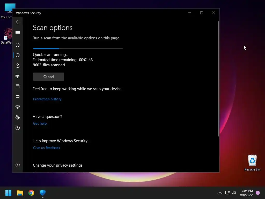Image resolution: width=265 pixels, height=199 pixels.
Task: Open Account protection person icon
Action: pos(18,66)
